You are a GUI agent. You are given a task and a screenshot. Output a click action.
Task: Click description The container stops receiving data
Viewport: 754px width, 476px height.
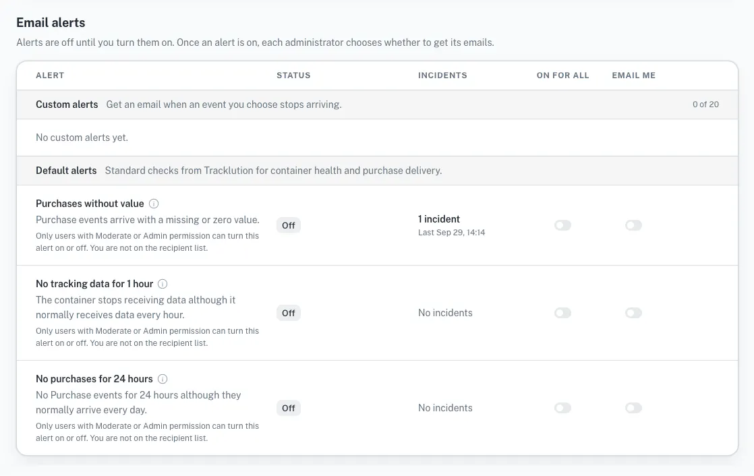pyautogui.click(x=136, y=307)
